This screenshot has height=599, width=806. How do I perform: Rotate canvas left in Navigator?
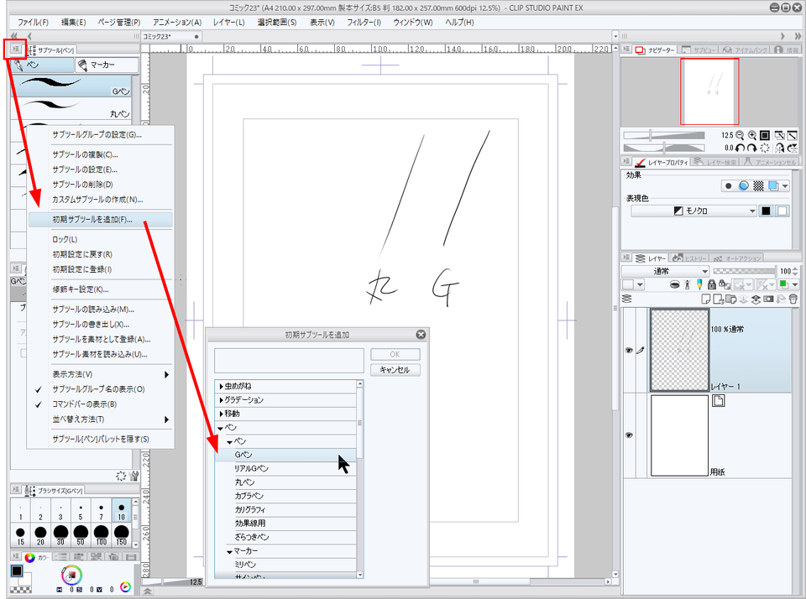click(x=740, y=148)
